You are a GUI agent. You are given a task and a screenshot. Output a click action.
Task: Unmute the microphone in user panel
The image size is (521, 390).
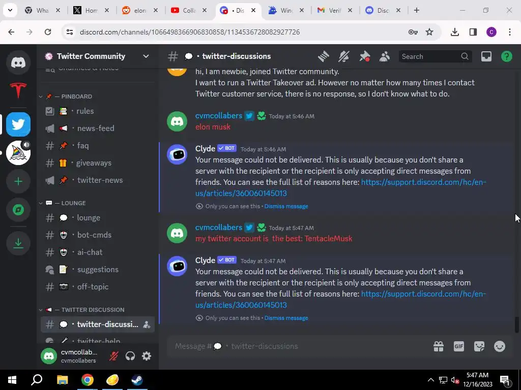pos(114,356)
